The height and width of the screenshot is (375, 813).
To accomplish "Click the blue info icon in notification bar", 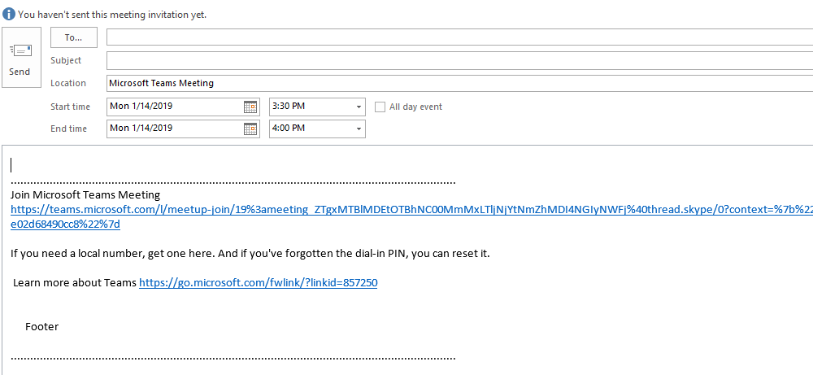I will [9, 15].
